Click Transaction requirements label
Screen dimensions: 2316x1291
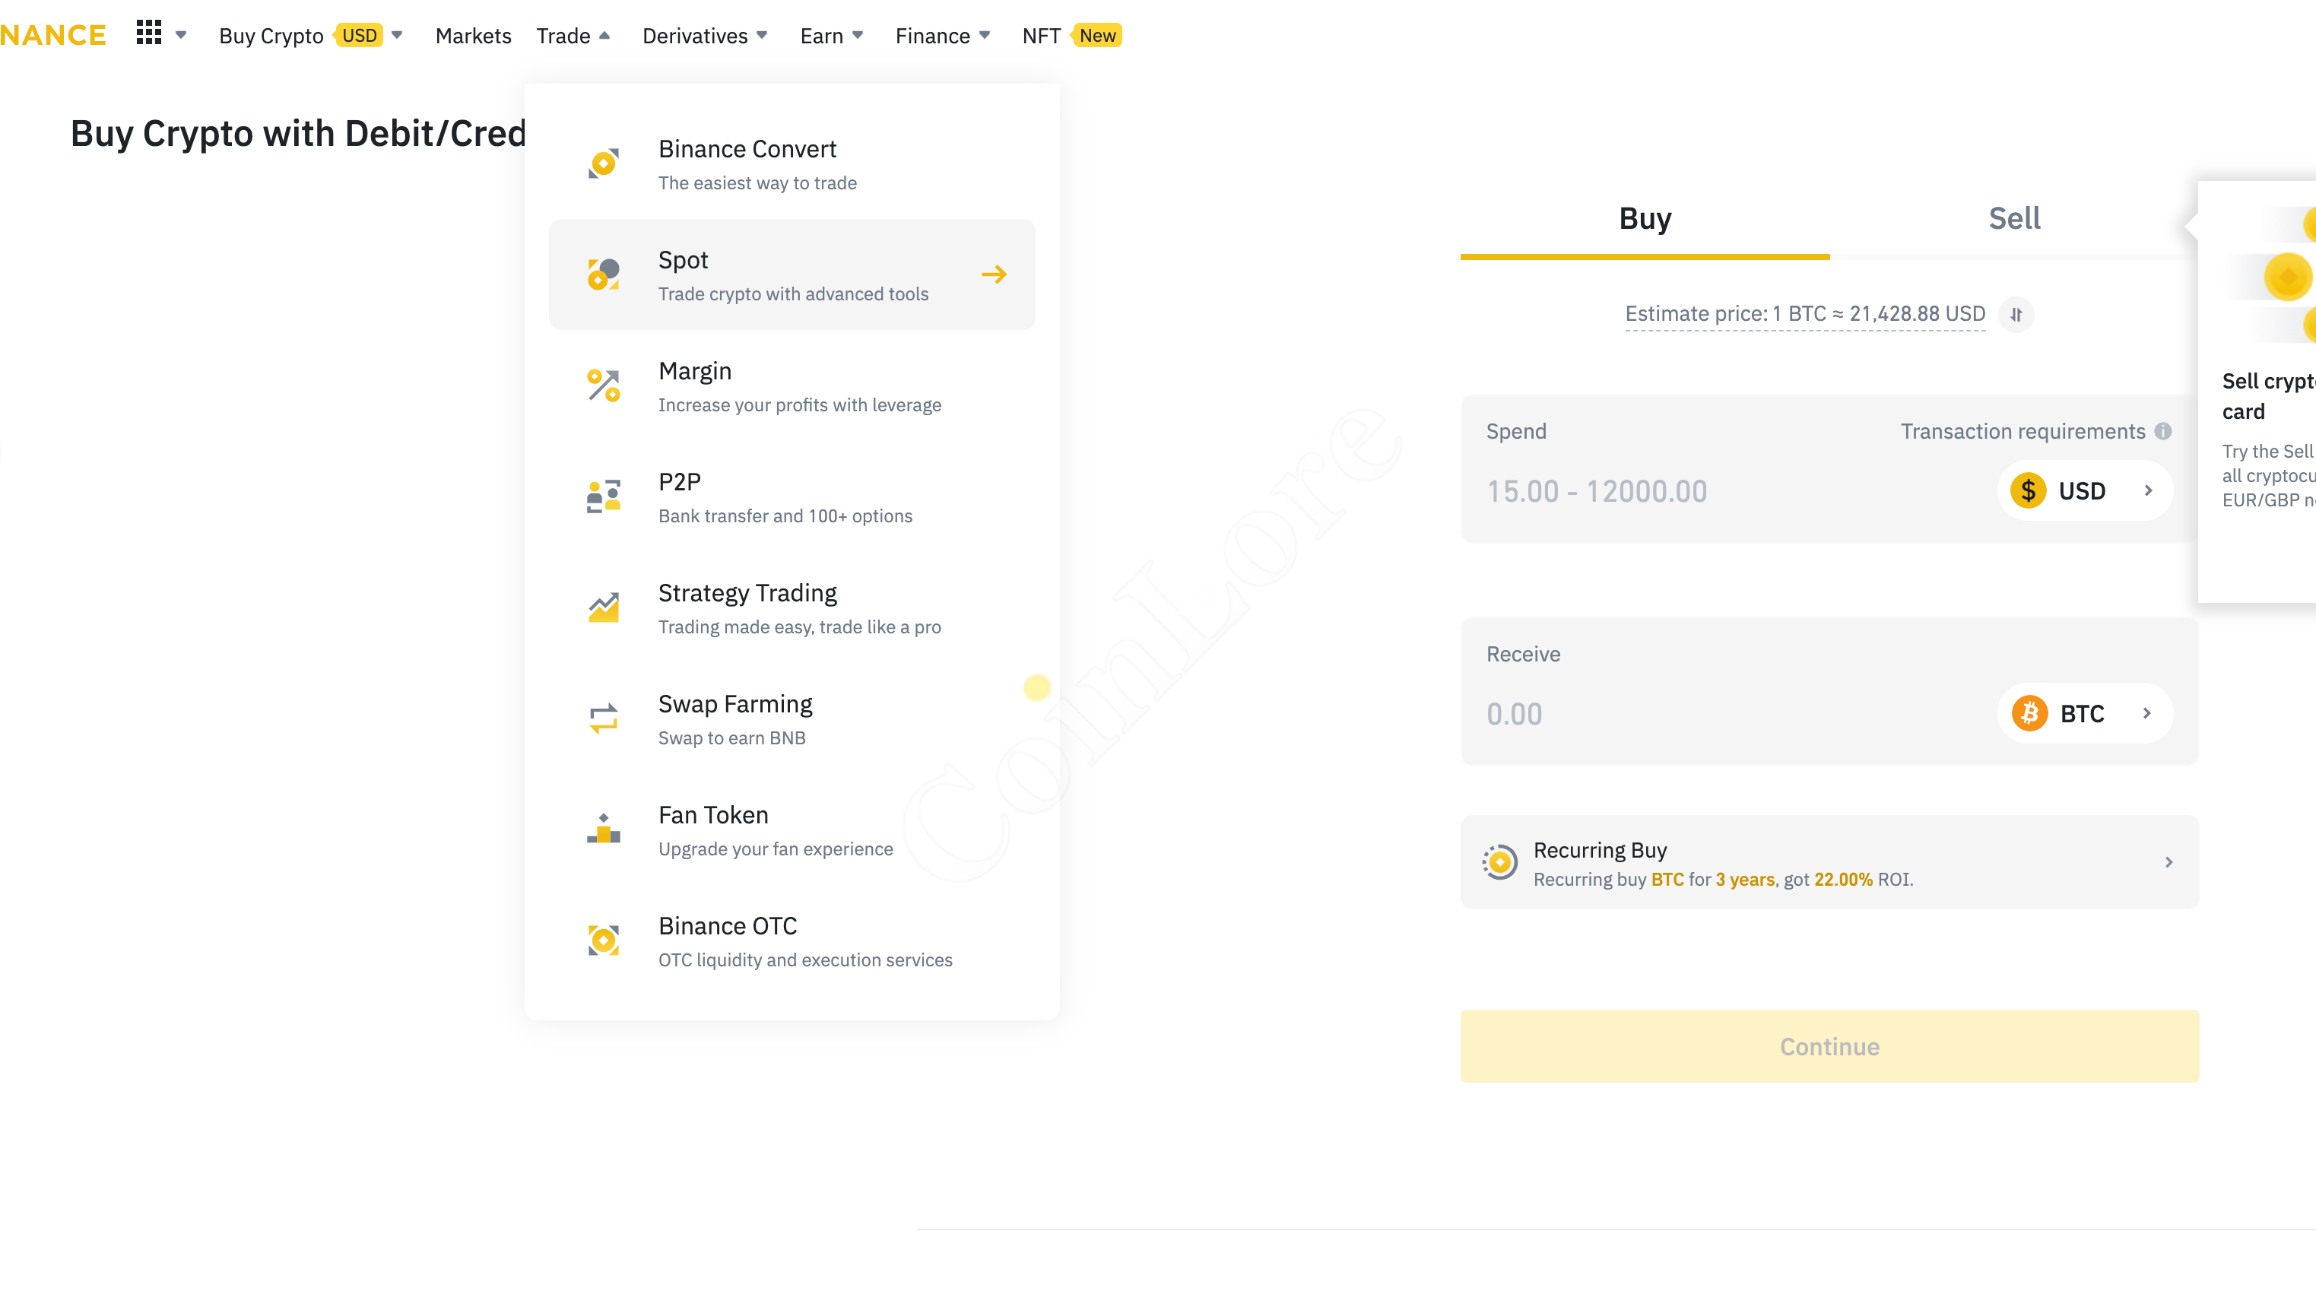[x=2022, y=432]
